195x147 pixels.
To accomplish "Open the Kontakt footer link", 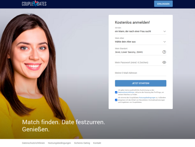I will [x=97, y=143].
